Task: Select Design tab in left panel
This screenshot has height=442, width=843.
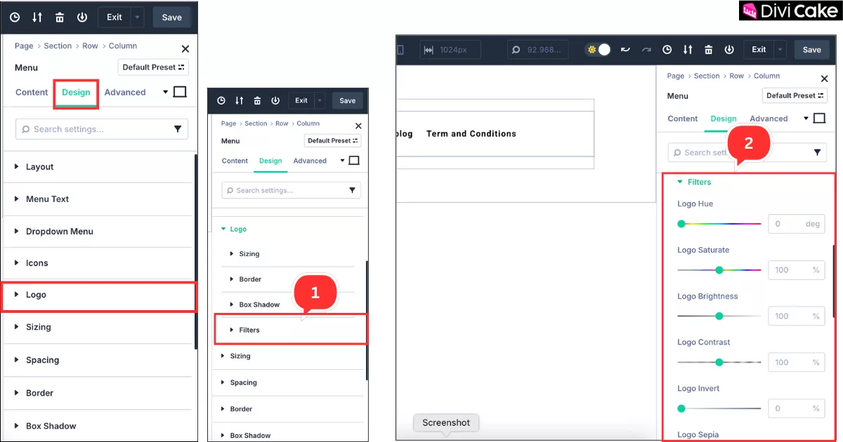Action: (76, 92)
